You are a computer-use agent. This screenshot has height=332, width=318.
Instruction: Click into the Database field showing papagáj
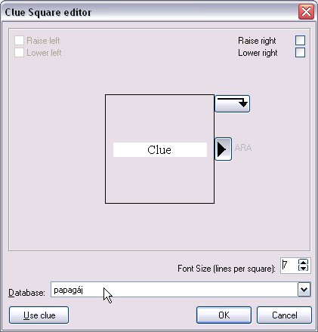(174, 290)
